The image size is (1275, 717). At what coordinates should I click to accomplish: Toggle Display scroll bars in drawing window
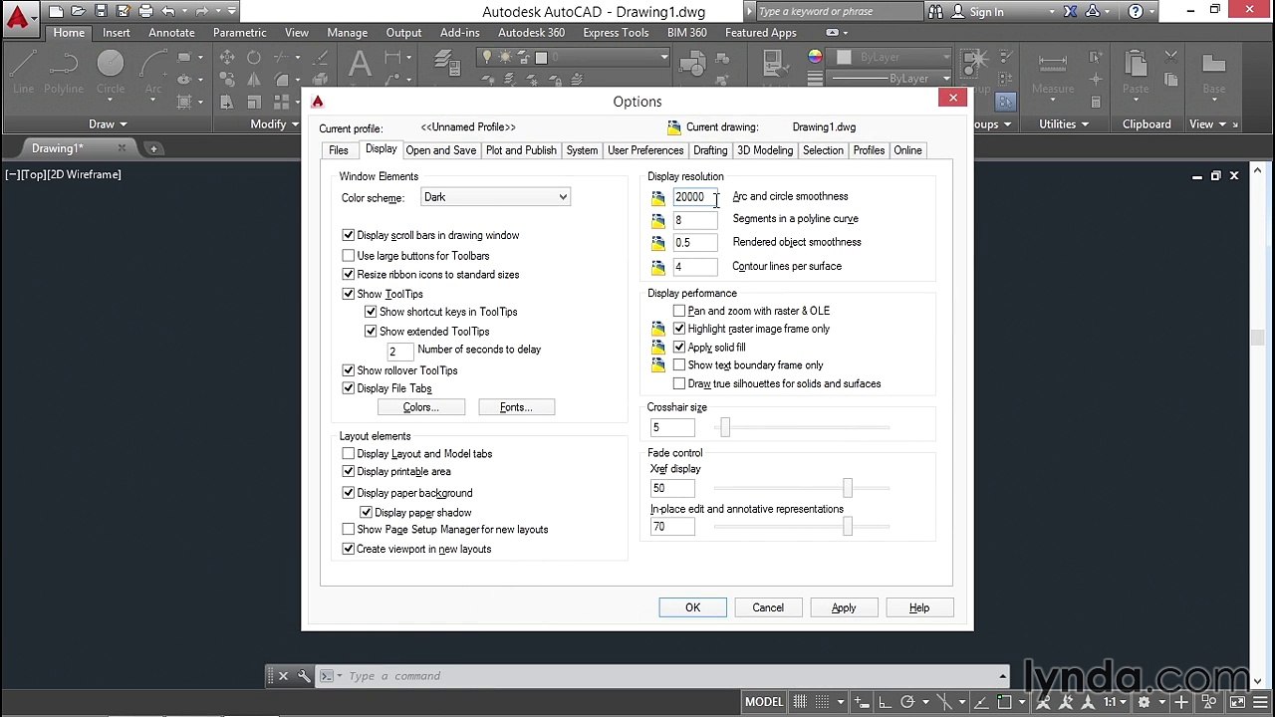click(349, 235)
